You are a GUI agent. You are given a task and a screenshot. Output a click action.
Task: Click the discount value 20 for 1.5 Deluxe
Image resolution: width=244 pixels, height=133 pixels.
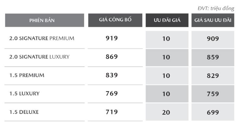(x=166, y=113)
